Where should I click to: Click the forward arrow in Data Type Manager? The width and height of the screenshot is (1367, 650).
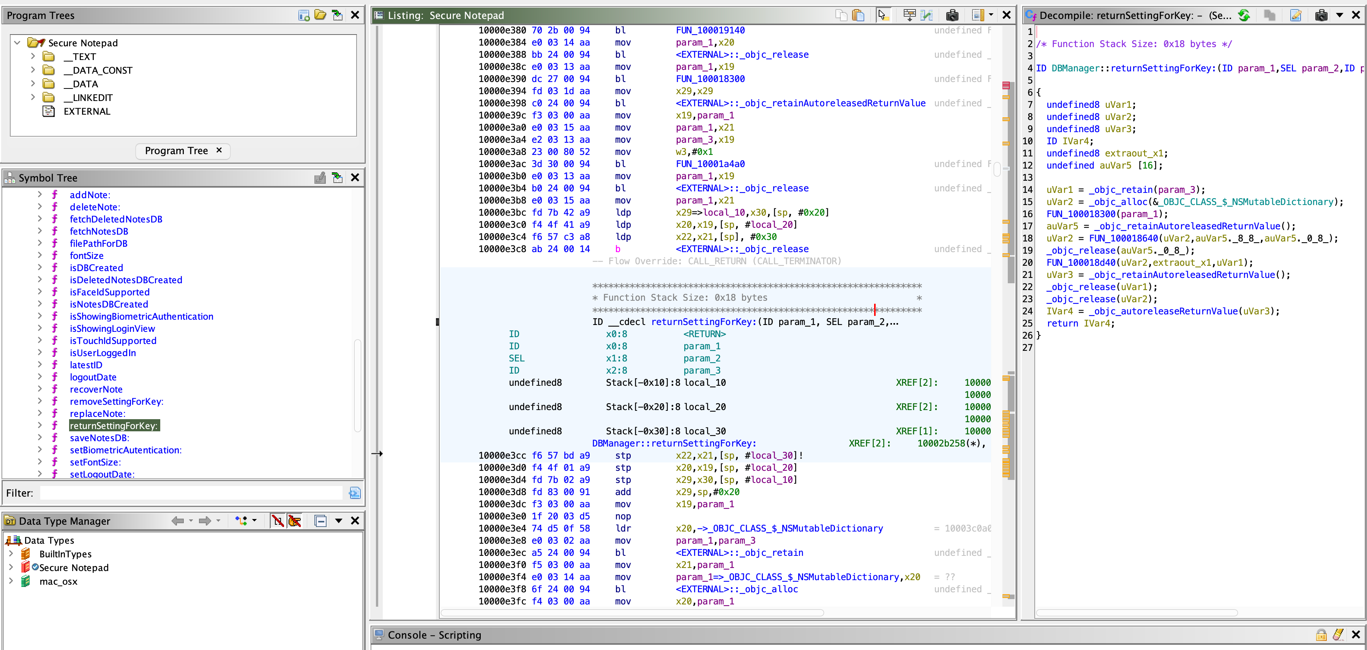coord(205,521)
